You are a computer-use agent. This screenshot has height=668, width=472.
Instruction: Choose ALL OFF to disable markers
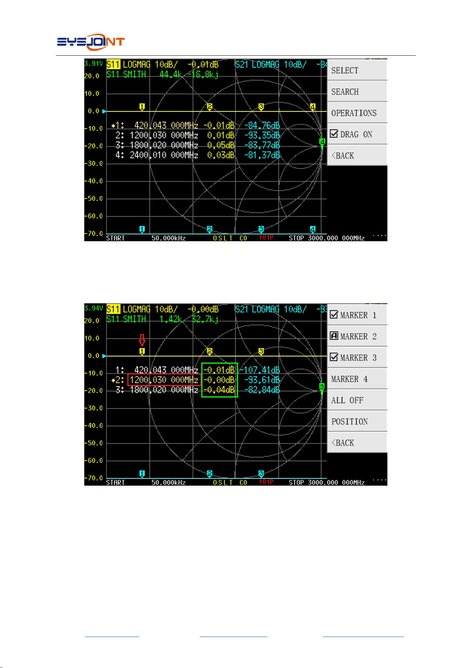coord(357,400)
